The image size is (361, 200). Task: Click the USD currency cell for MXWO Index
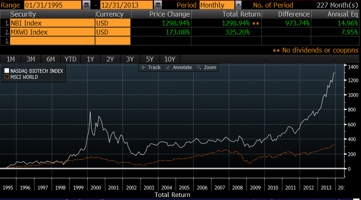click(x=113, y=32)
